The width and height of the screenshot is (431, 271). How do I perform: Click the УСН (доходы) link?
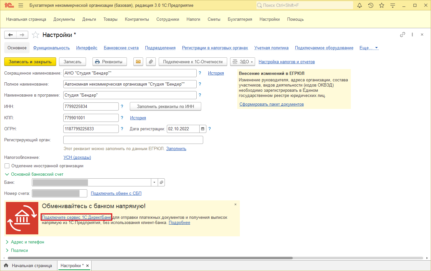(77, 158)
